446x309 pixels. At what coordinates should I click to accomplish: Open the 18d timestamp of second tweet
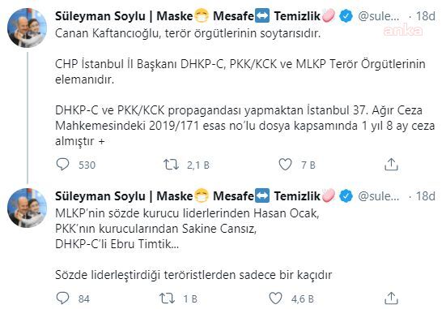point(426,196)
